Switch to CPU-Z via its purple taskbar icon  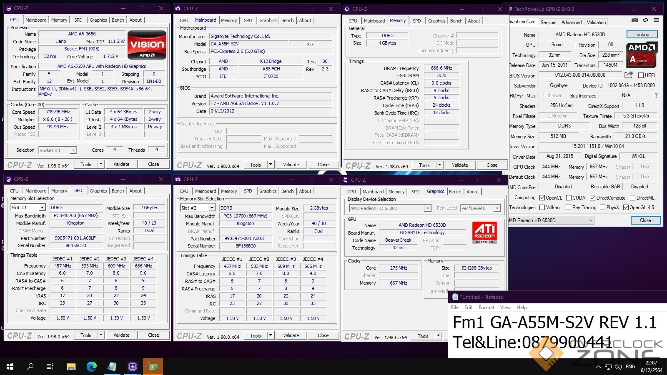point(132,367)
